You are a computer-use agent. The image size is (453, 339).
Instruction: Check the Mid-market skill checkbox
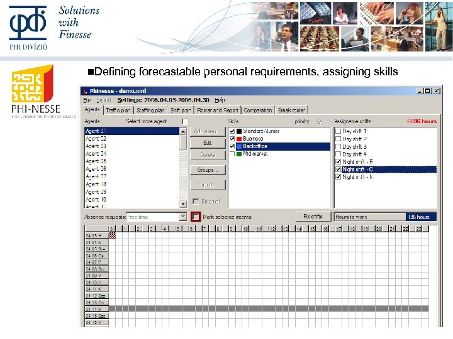232,154
